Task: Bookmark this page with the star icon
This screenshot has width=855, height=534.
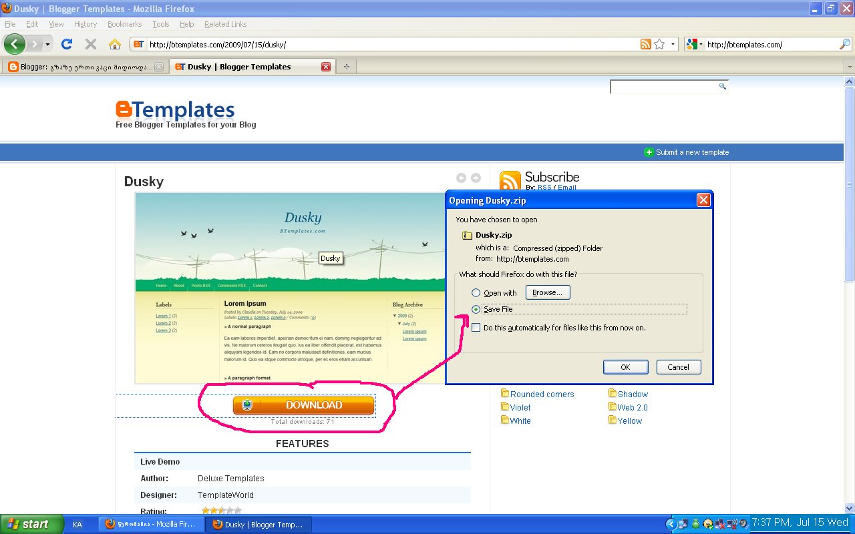Action: (x=659, y=44)
